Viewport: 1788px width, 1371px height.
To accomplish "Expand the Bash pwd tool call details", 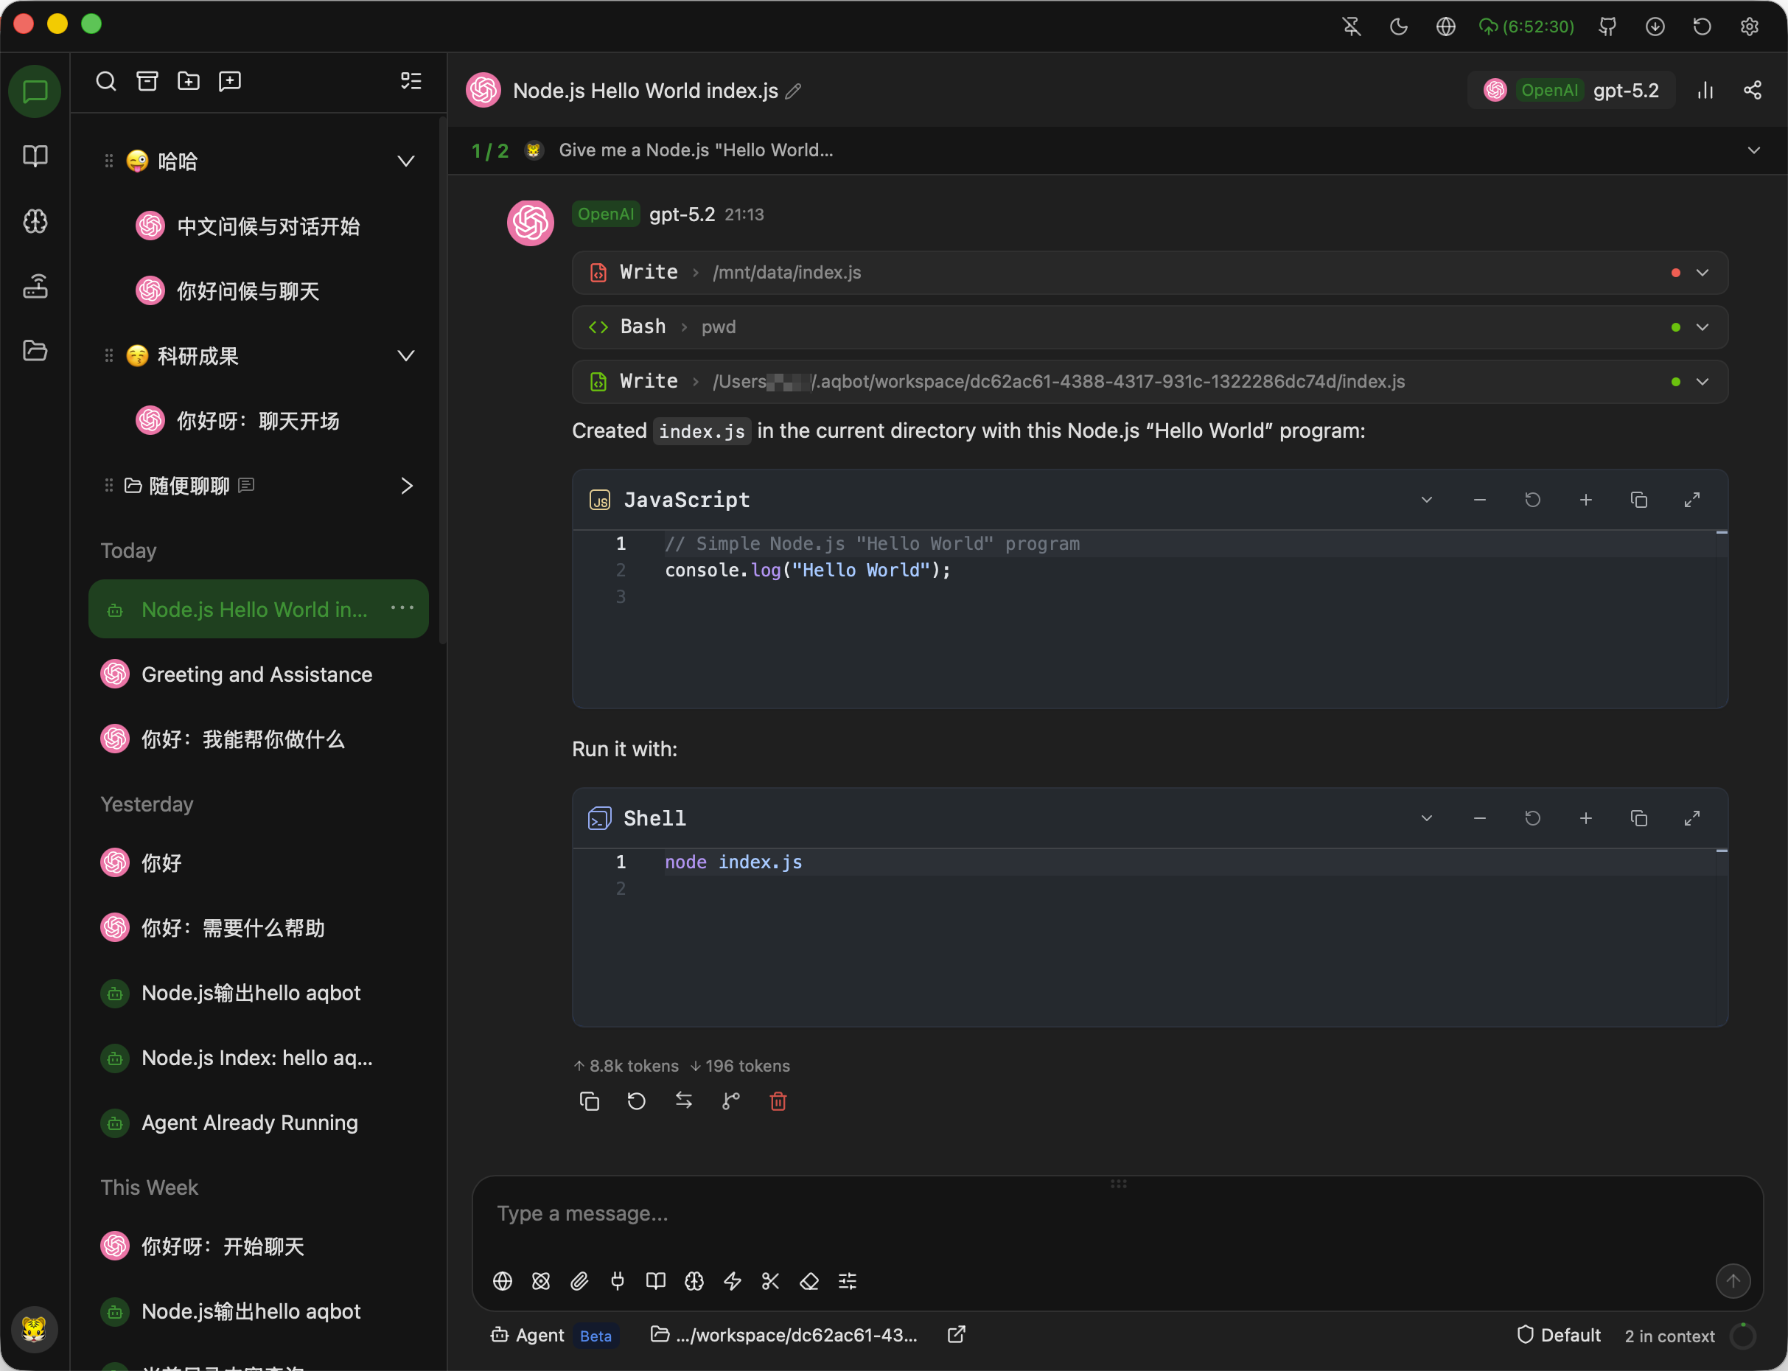I will pyautogui.click(x=1703, y=327).
